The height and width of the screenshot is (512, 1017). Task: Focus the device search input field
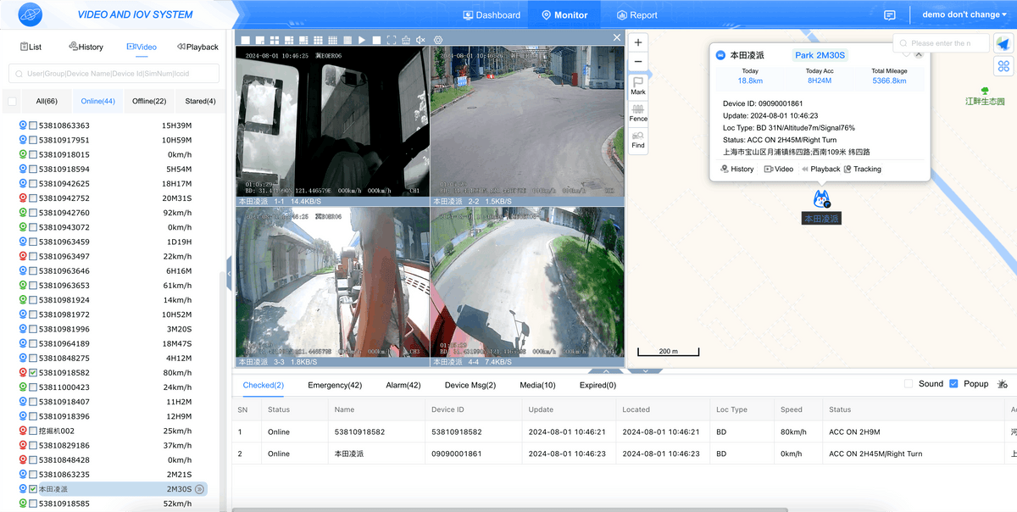click(x=114, y=74)
